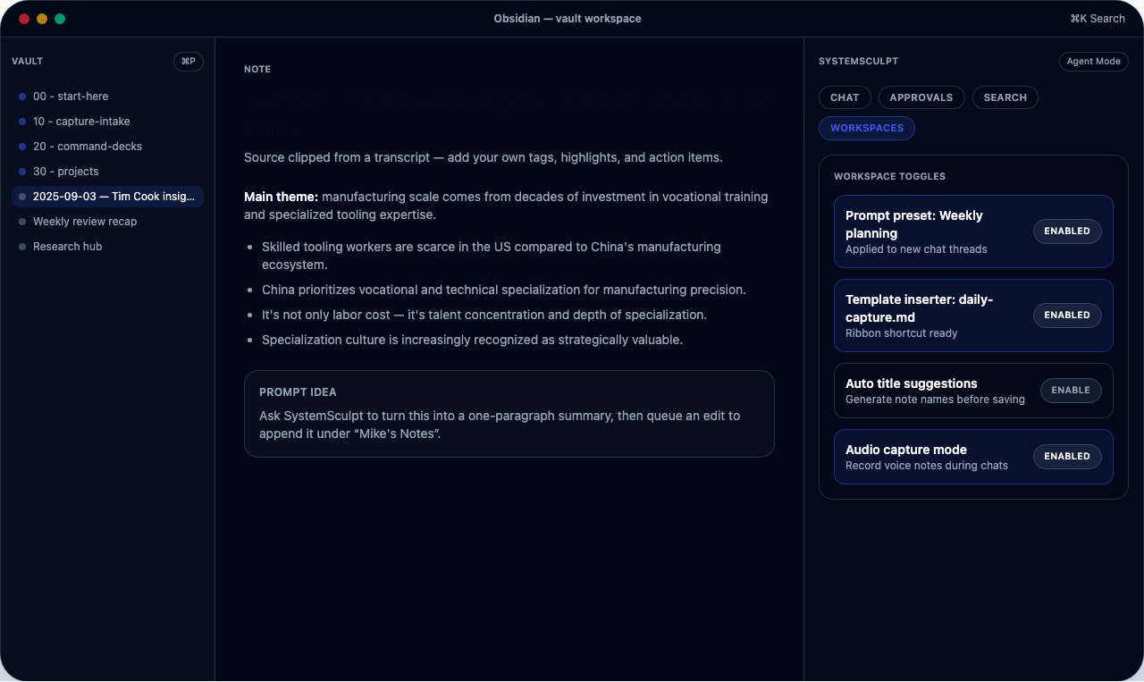
Task: Toggle off "Template inserter: daily-capture.md"
Action: click(1066, 315)
